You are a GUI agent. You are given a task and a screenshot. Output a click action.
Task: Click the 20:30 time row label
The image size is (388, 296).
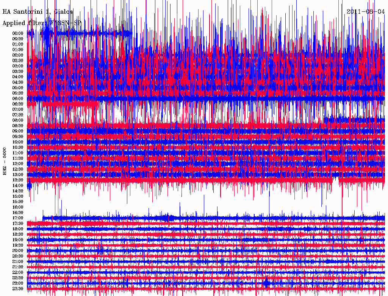point(18,256)
